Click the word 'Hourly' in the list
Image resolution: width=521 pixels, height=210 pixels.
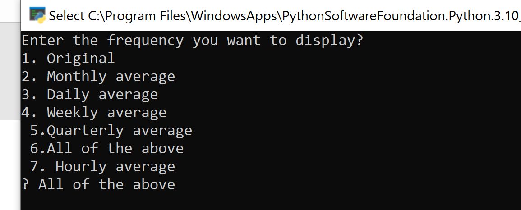click(81, 167)
